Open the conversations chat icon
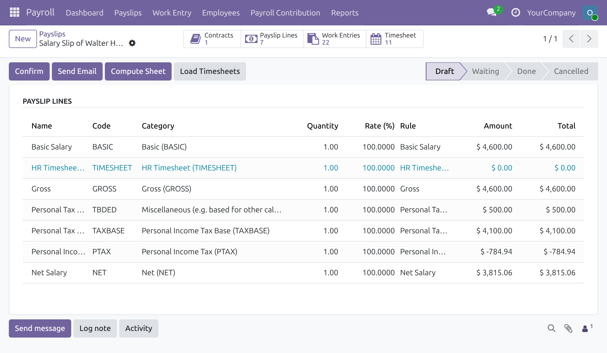 492,12
